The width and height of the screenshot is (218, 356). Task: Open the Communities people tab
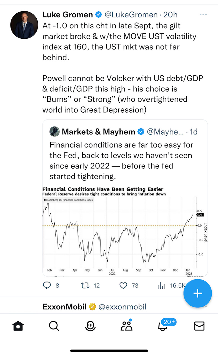pos(127,326)
